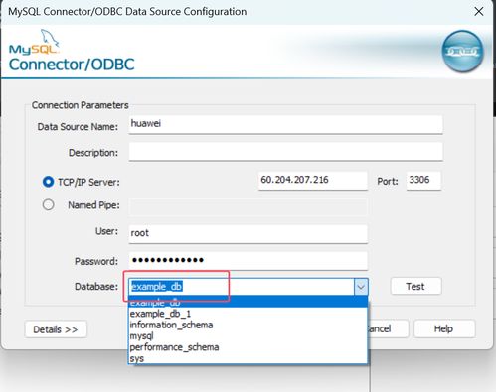Click the round blue badge emblem
The height and width of the screenshot is (392, 496).
pyautogui.click(x=463, y=52)
